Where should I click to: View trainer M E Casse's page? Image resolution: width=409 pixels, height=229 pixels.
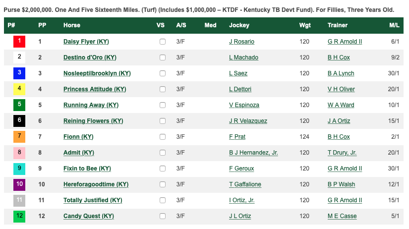coord(342,216)
